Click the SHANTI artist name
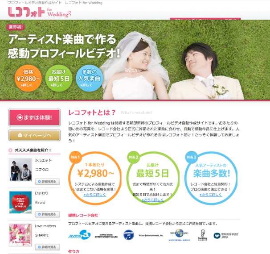The width and height of the screenshot is (270, 254). point(42,235)
